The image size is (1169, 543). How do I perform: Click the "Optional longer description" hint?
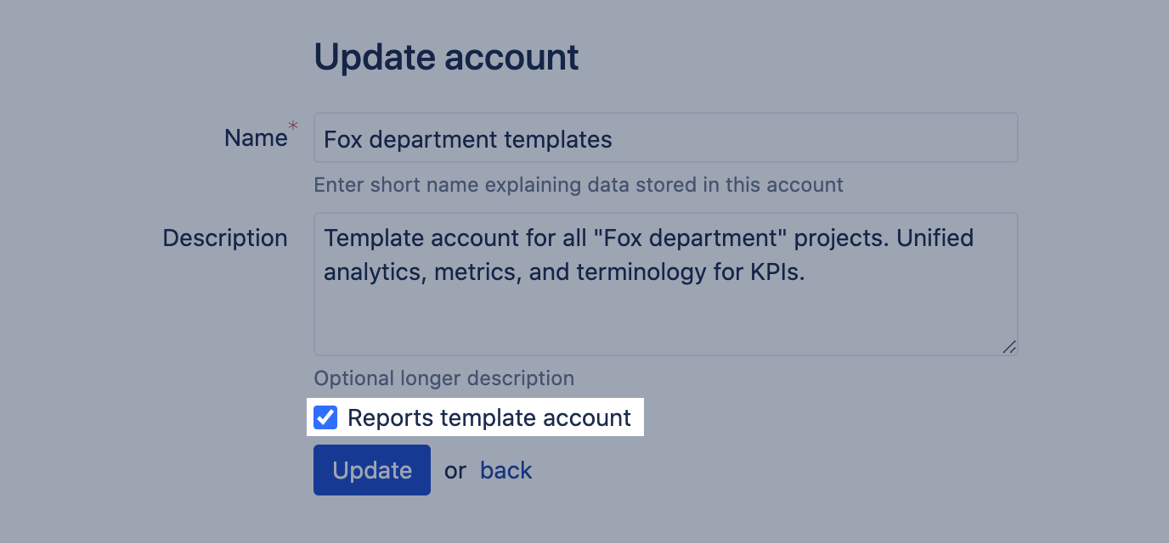443,378
